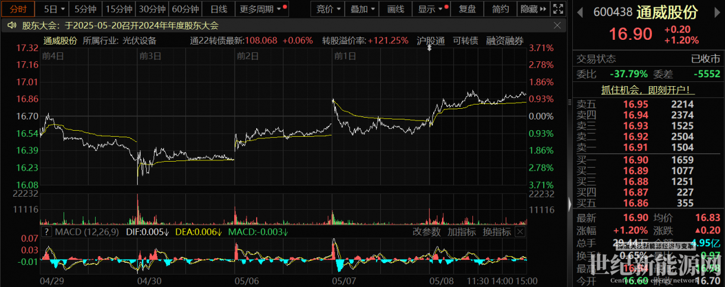The width and height of the screenshot is (725, 287).
Task: Select the 卖二 16.92 order row
Action: click(x=648, y=137)
